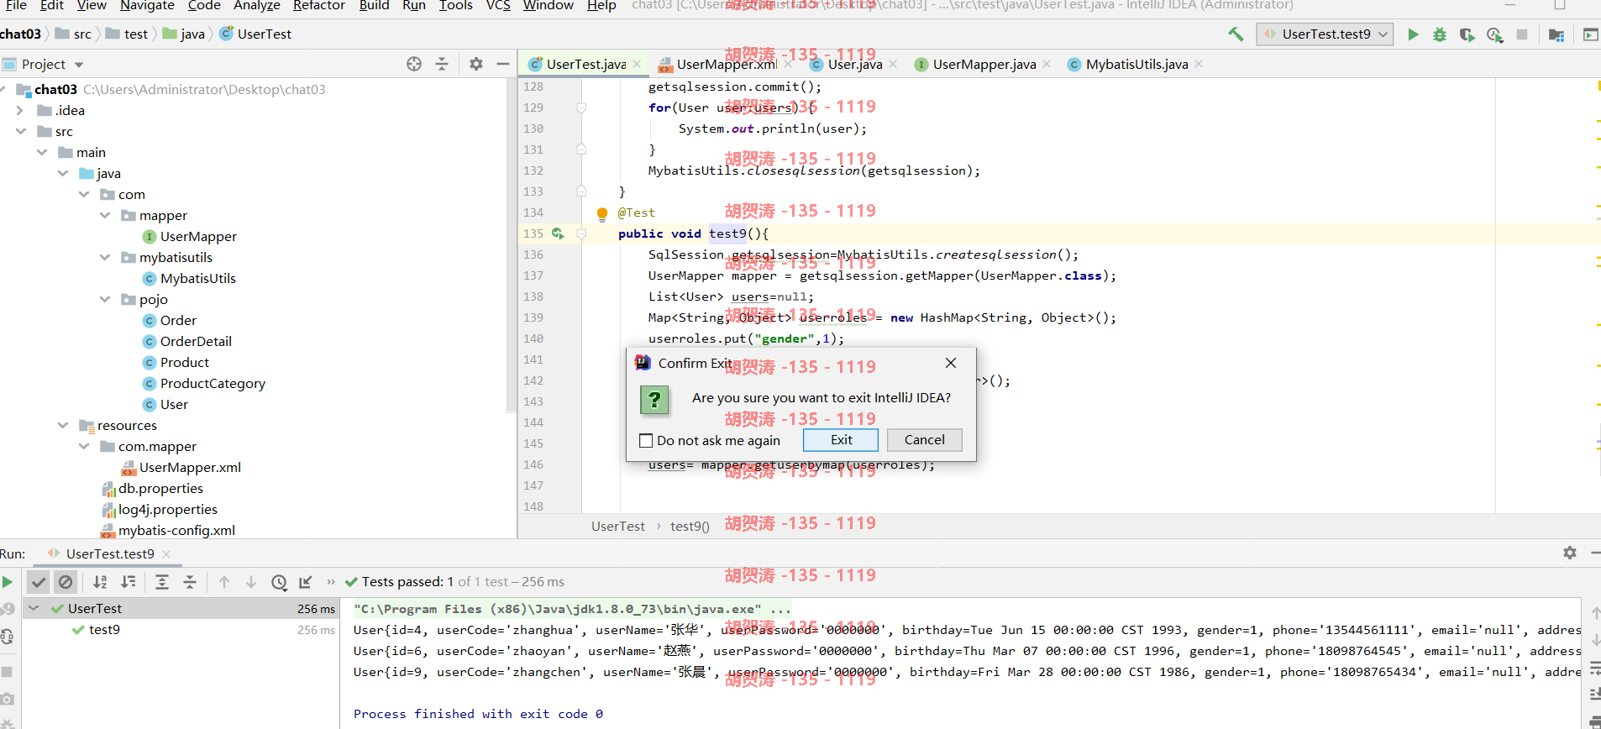Collapse the src folder
The width and height of the screenshot is (1601, 729).
point(20,131)
